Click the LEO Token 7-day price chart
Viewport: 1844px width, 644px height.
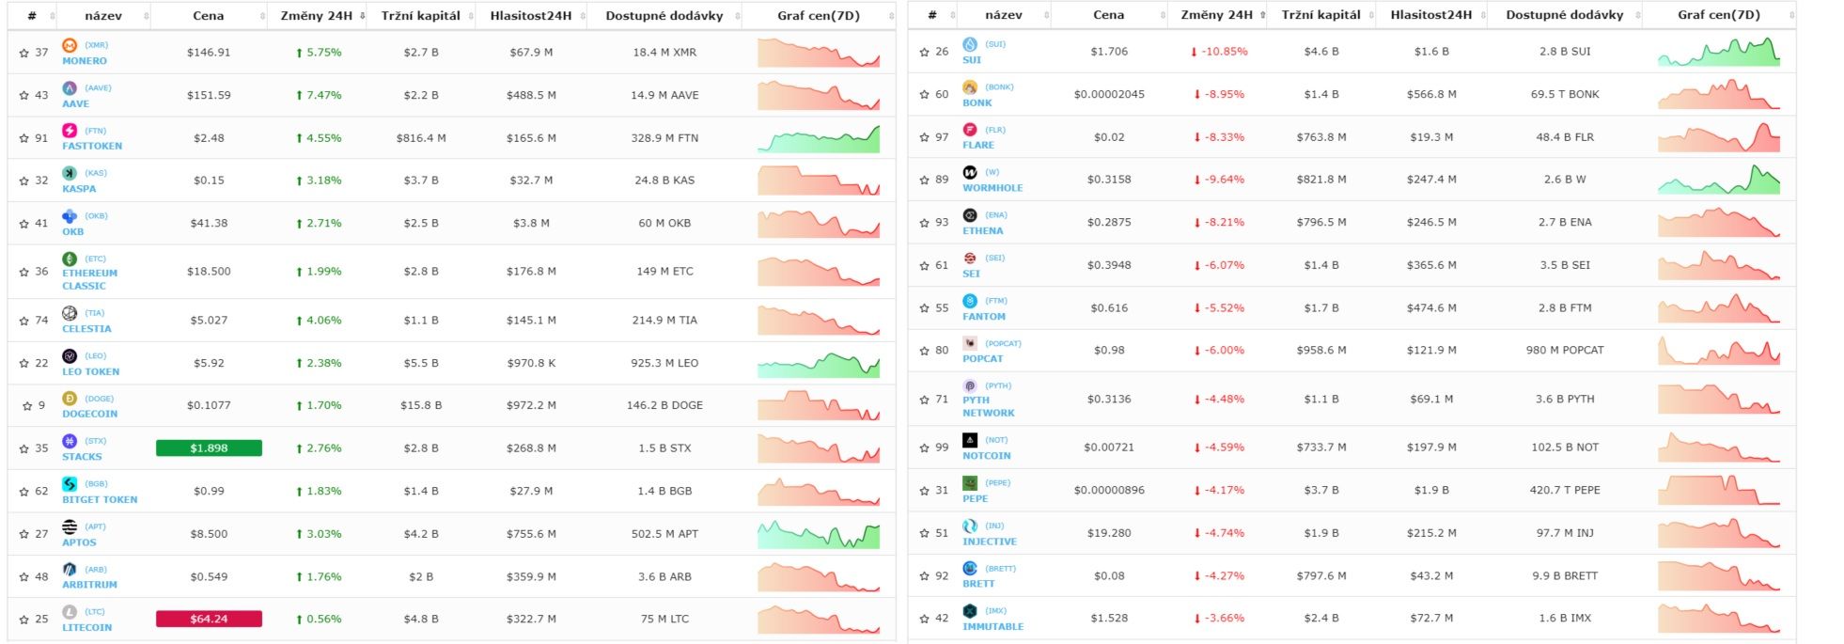(x=819, y=364)
